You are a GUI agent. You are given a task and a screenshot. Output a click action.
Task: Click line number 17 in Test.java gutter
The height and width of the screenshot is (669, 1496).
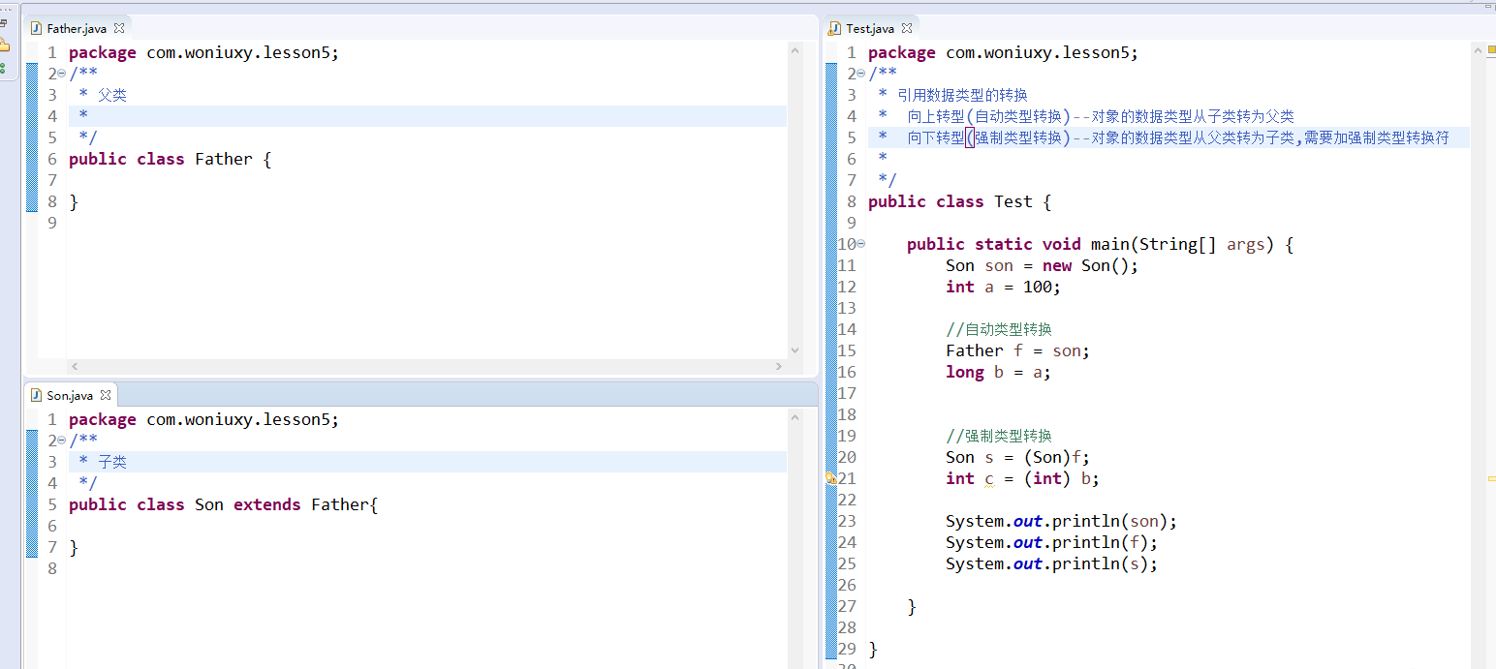click(847, 393)
